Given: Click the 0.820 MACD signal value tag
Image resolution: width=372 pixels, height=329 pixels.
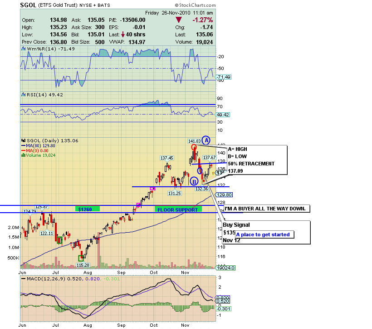Looking at the screenshot, I should (223, 298).
